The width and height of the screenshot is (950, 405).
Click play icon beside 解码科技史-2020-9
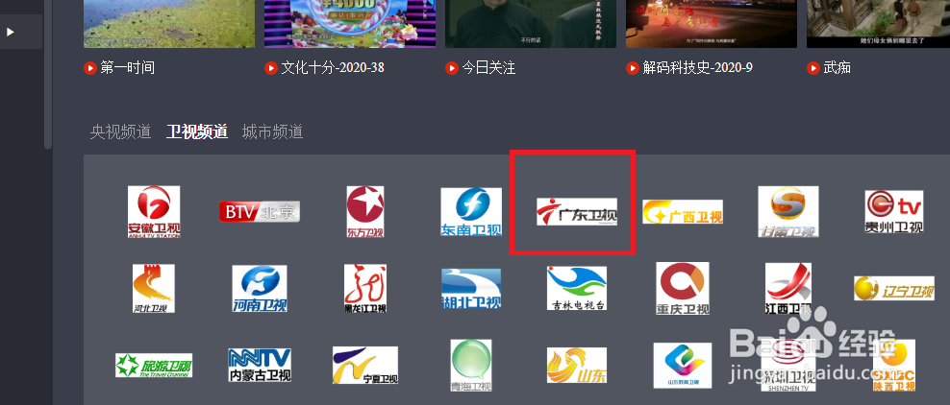(x=633, y=68)
